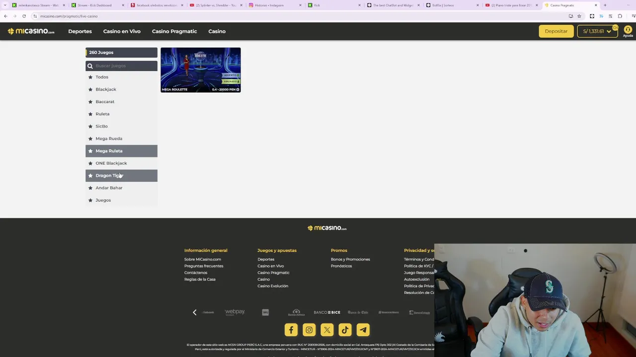Open Sobre MiCasino.com footer link
Screen dimensions: 636x357
[x=203, y=259]
